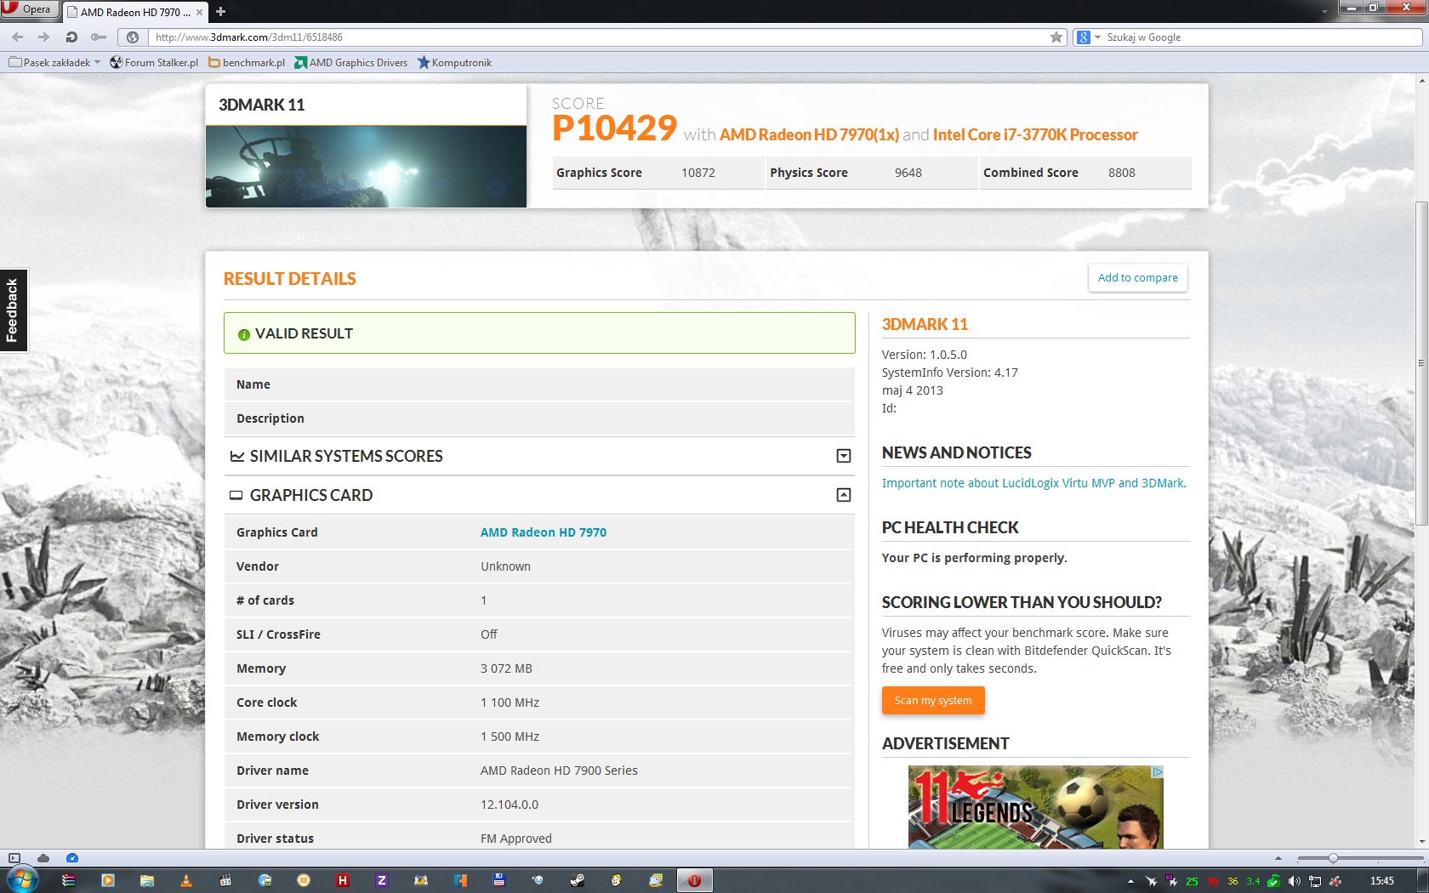The image size is (1429, 893).
Task: Close the AMD Radeon HD 7970 tab
Action: click(x=199, y=12)
